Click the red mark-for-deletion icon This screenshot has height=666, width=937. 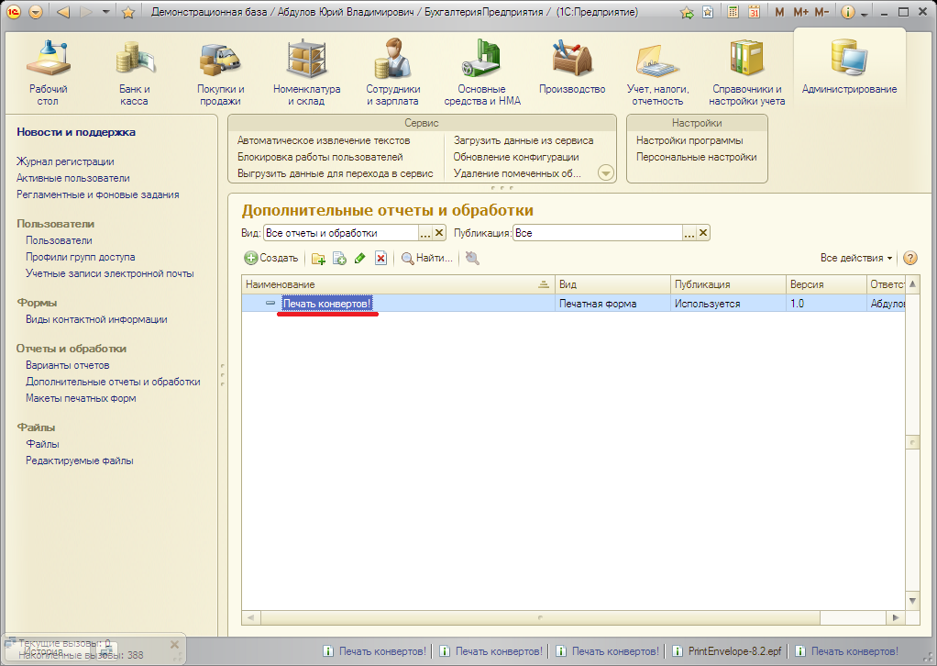point(380,259)
